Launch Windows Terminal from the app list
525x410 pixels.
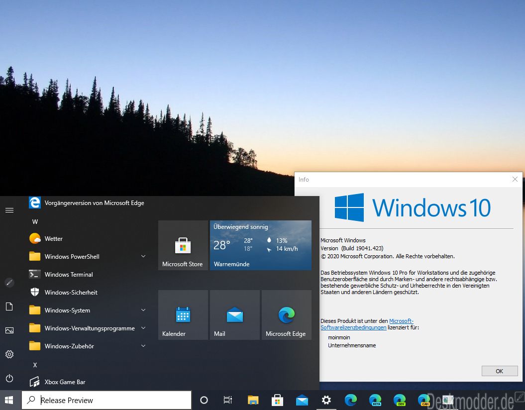tap(87, 275)
